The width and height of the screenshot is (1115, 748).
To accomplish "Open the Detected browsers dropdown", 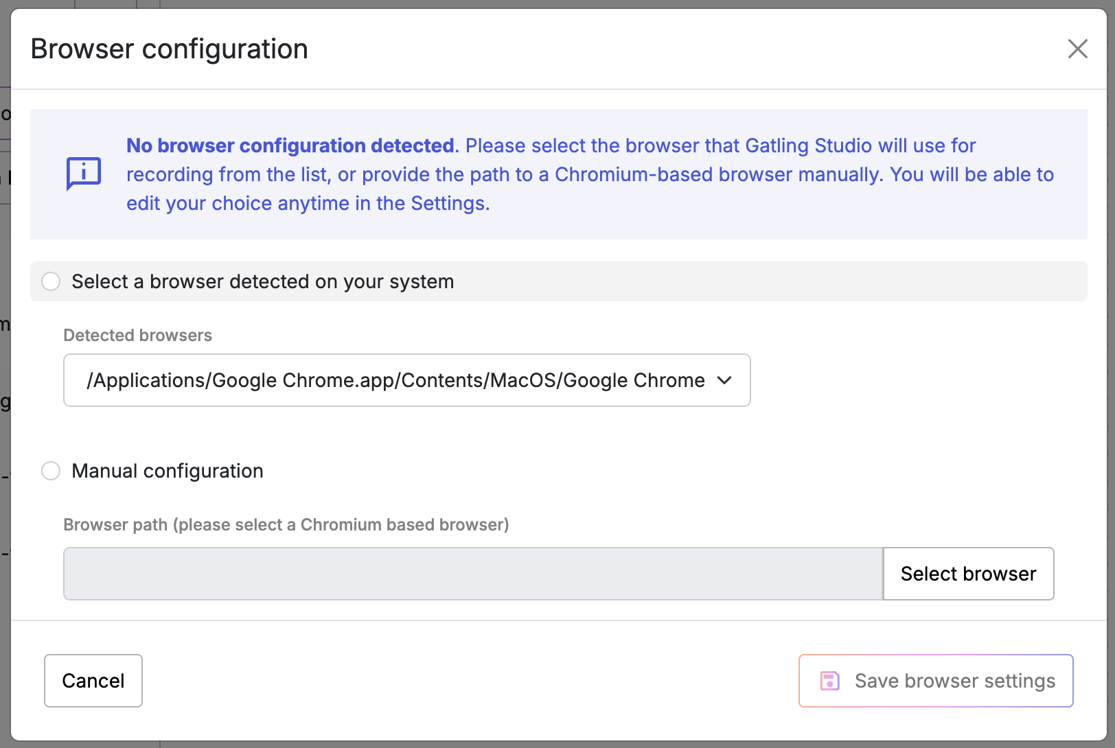I will click(406, 380).
